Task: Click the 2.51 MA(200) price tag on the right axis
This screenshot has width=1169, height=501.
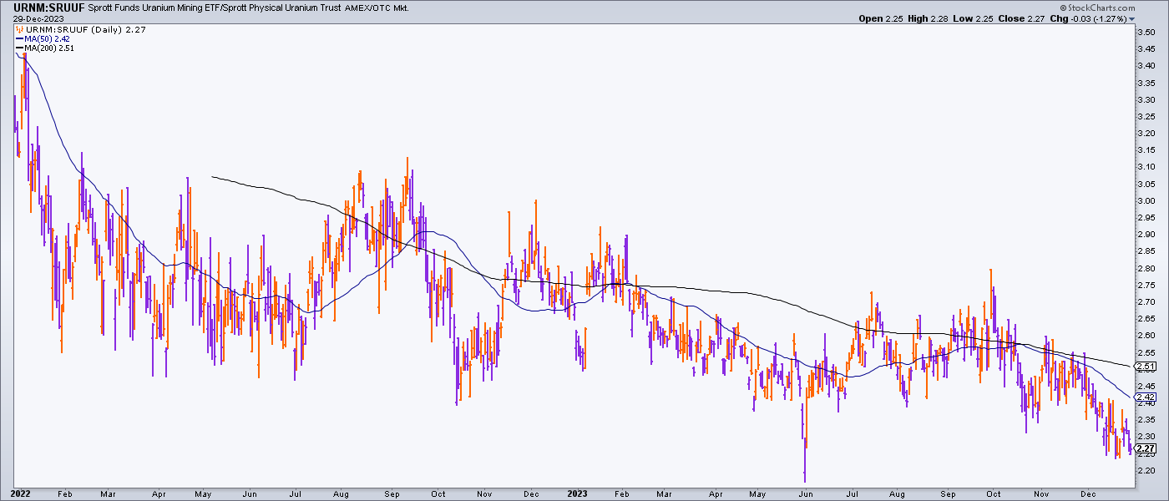Action: coord(1146,366)
